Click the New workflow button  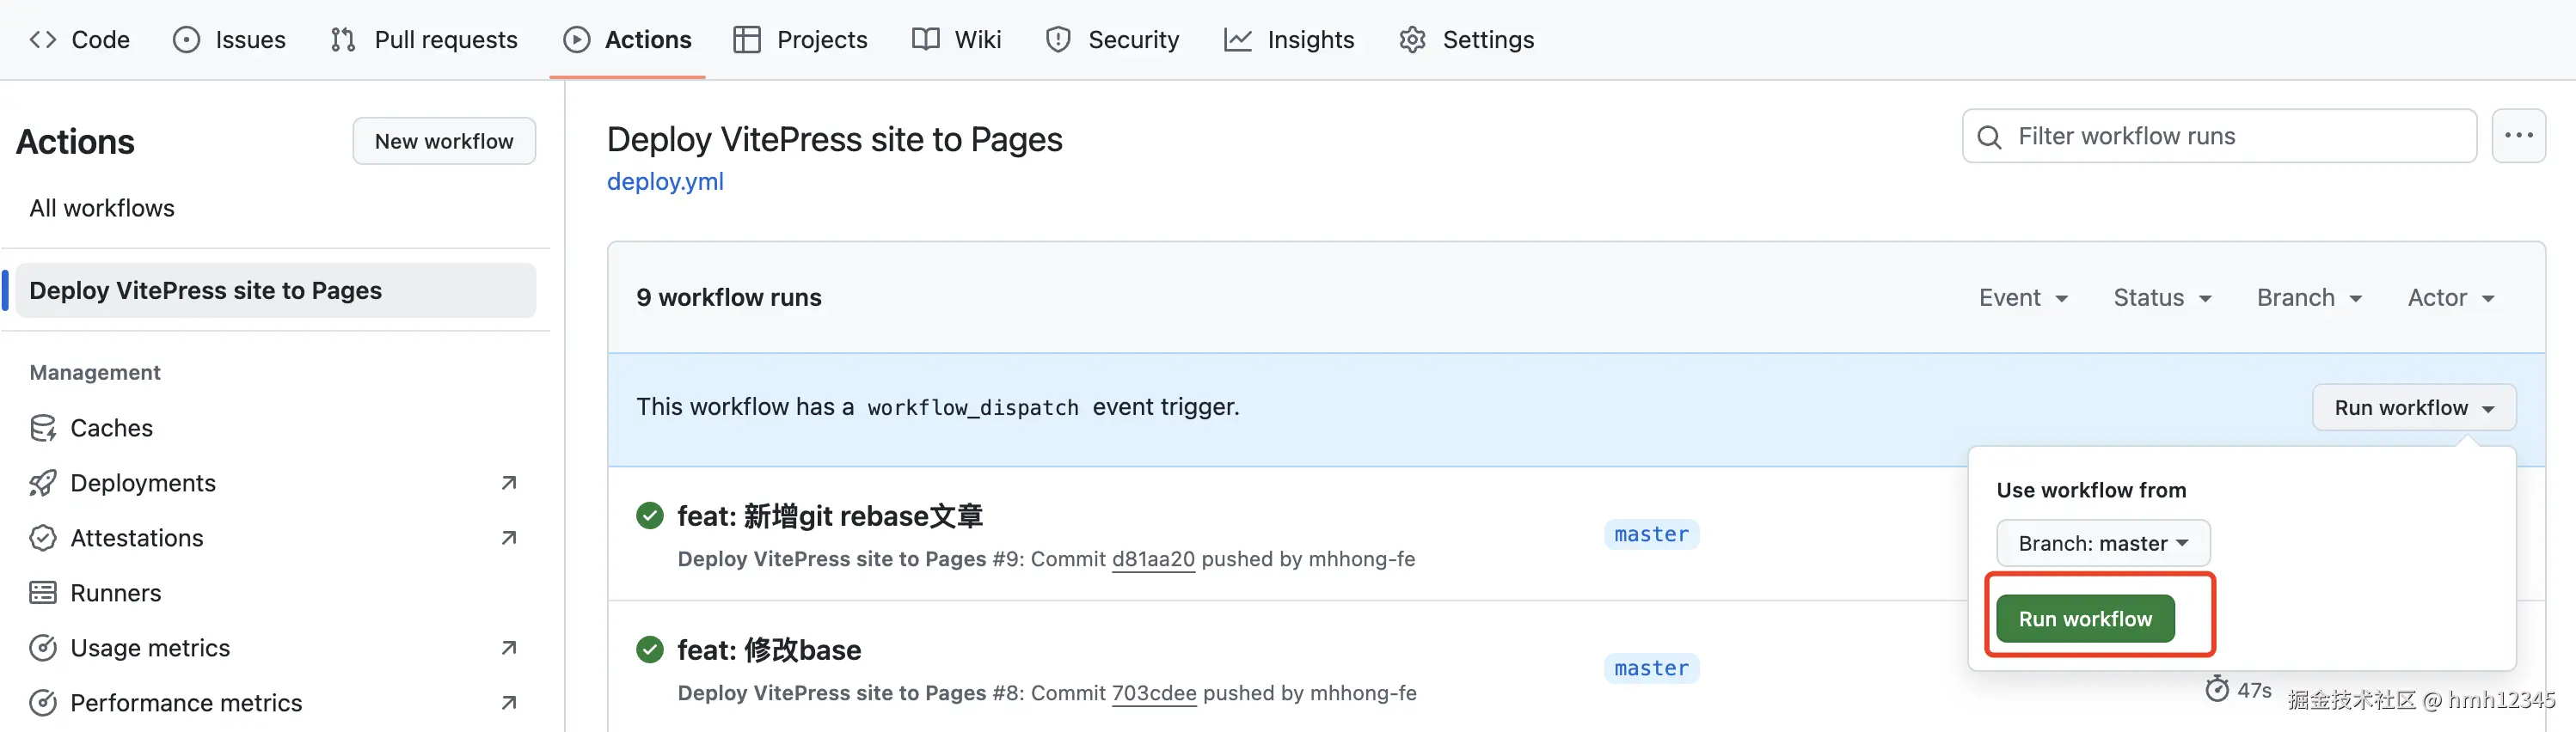(444, 142)
